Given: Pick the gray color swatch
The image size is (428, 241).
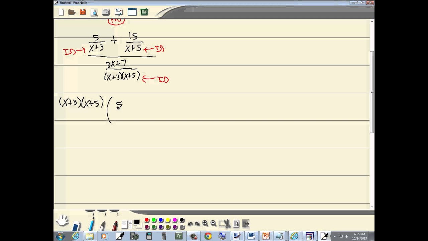Looking at the screenshot, I should (x=182, y=227).
